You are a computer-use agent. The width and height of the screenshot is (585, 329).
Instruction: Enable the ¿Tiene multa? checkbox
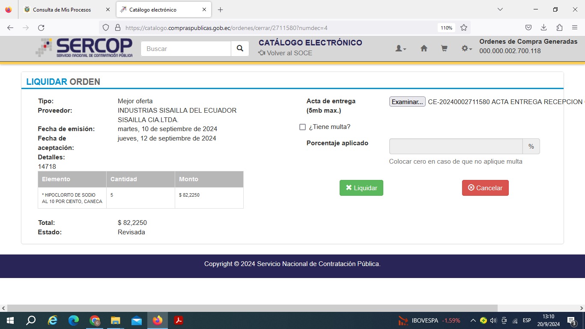(302, 127)
